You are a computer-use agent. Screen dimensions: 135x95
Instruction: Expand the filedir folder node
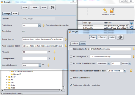tap(7, 77)
